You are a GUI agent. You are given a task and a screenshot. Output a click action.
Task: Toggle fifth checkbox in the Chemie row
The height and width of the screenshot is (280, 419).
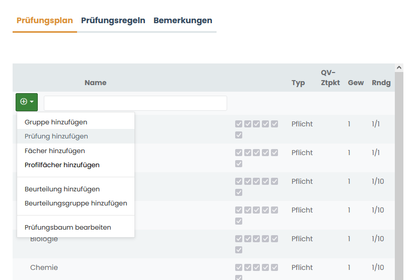[274, 267]
